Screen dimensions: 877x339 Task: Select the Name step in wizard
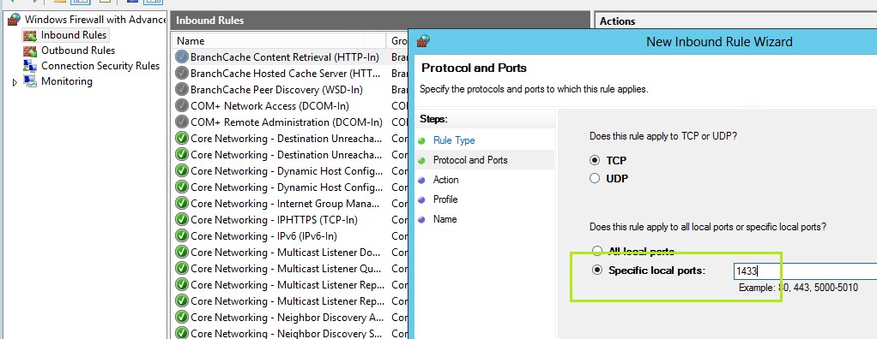coord(445,219)
